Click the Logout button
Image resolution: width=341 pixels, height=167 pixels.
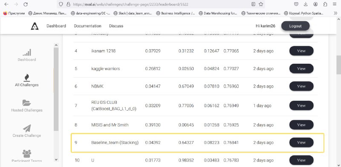[x=295, y=26]
